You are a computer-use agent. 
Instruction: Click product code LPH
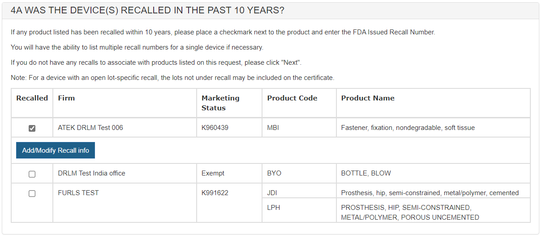274,208
